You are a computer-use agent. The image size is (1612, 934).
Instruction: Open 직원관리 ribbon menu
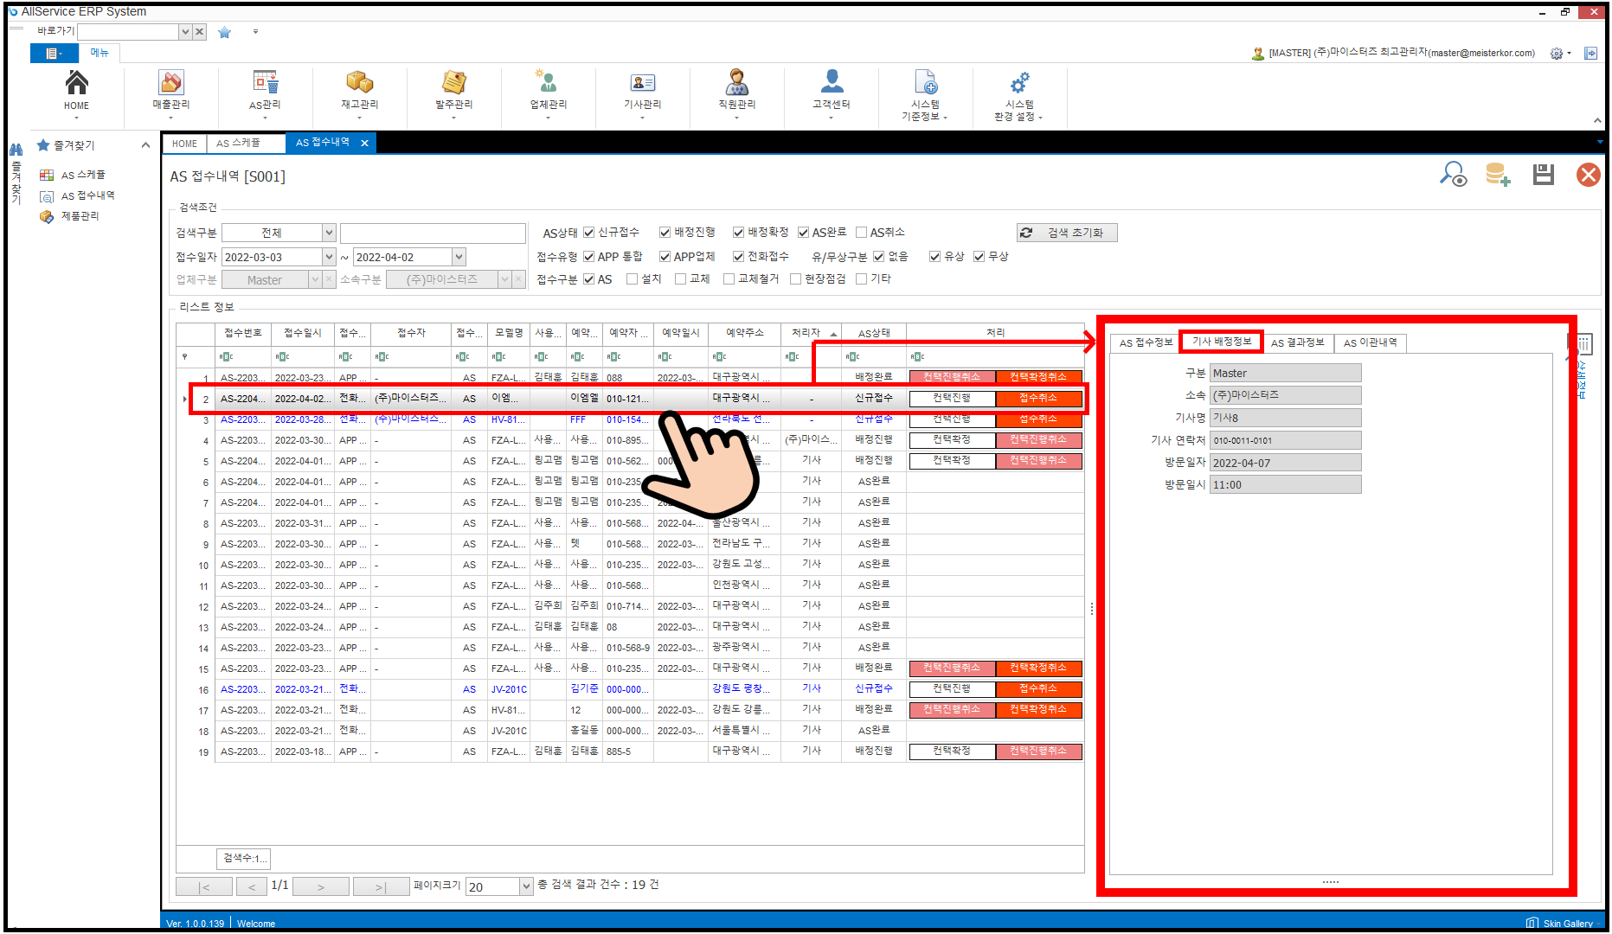736,93
